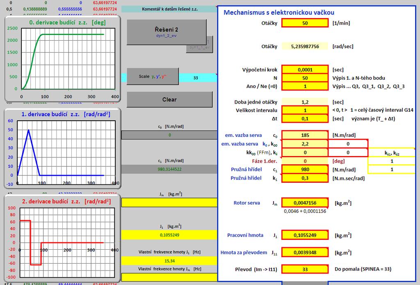The height and width of the screenshot is (285, 420).
Task: Select the N value 50 cell
Action: pyautogui.click(x=305, y=78)
